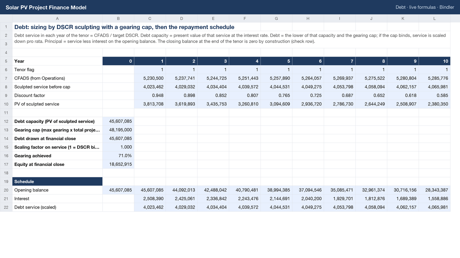Click 'Debt · live formulas · Bindler' text
The width and height of the screenshot is (460, 258).
point(425,7)
